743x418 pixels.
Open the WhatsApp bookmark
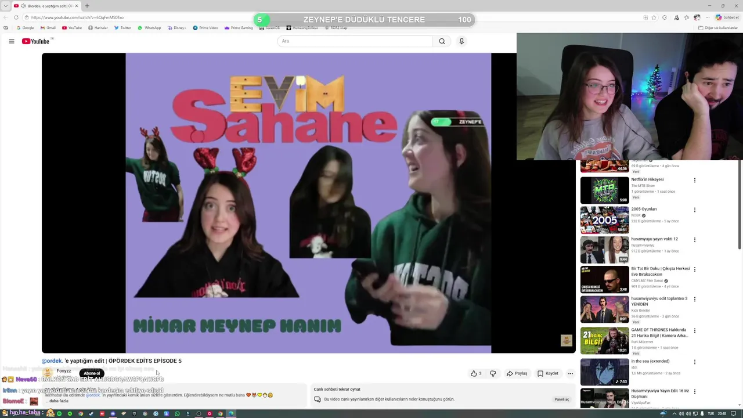(149, 28)
